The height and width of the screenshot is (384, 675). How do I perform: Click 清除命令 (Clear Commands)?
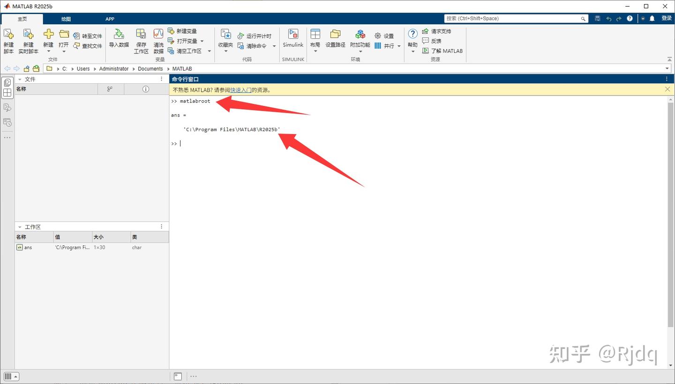[252, 46]
